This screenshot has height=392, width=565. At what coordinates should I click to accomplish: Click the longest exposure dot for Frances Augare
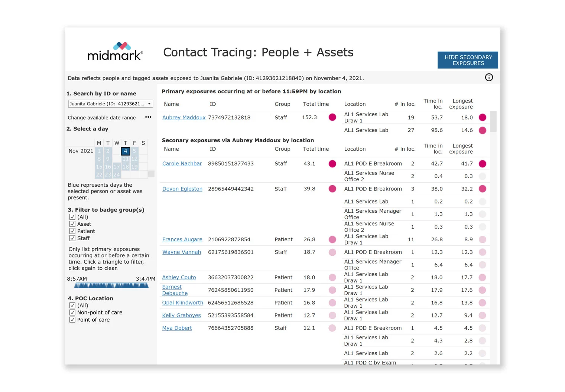coord(482,239)
